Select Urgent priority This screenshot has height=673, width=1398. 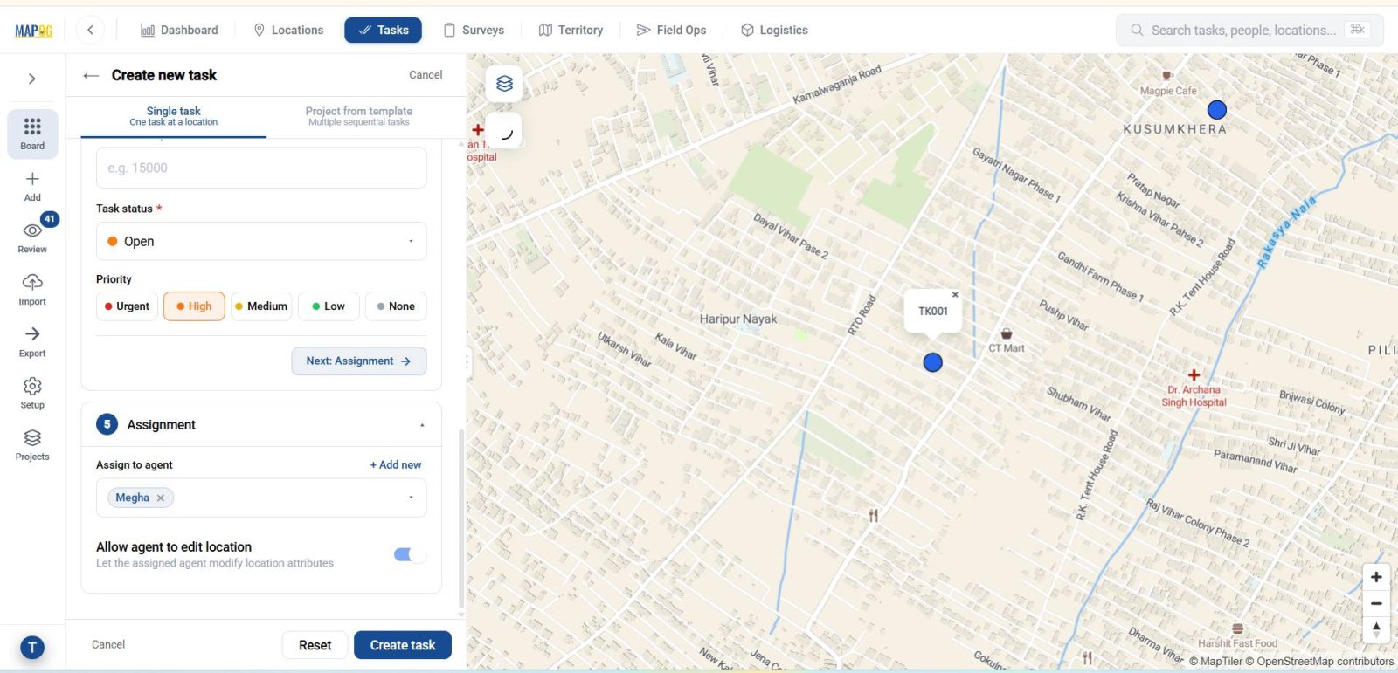pyautogui.click(x=127, y=306)
